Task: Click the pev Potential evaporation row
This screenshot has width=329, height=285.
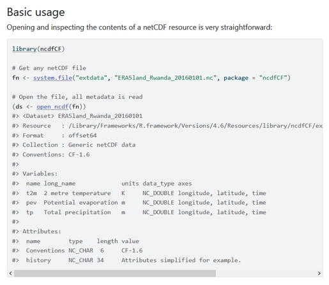Action: click(x=139, y=203)
